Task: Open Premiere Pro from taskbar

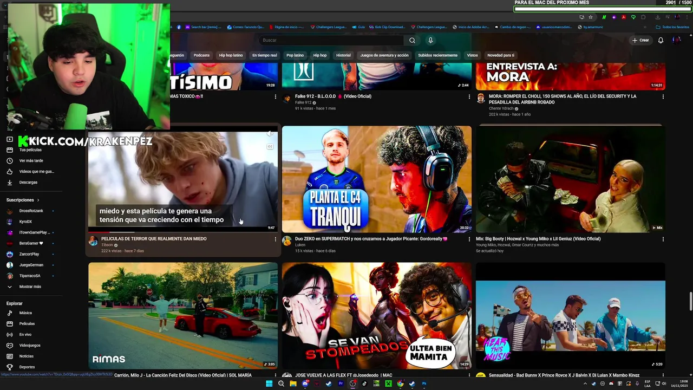Action: 341,383
